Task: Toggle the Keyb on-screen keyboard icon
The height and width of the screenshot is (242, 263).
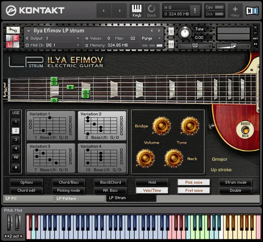Action: pos(137,11)
